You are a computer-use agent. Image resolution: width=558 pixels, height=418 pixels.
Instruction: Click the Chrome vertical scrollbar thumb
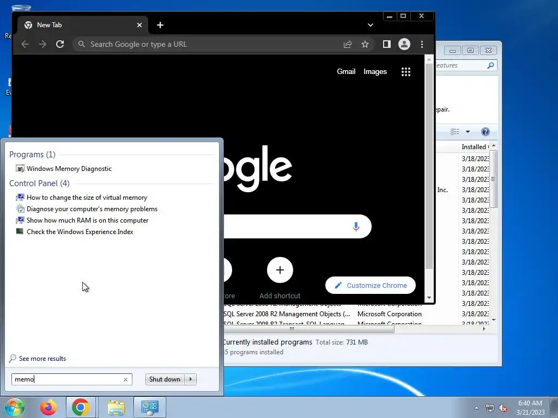coord(429,167)
